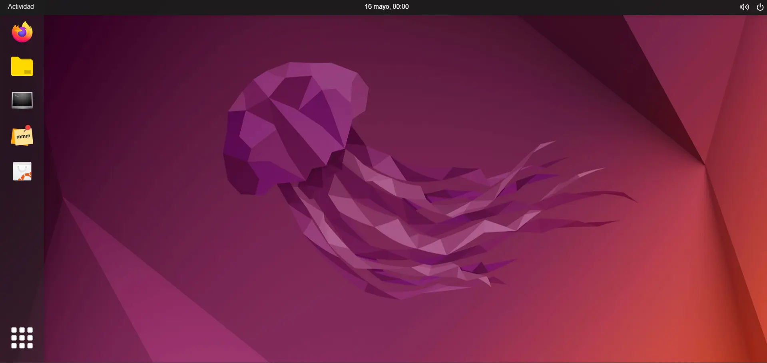Create a note using the notes icon
This screenshot has width=767, height=363.
(22, 135)
